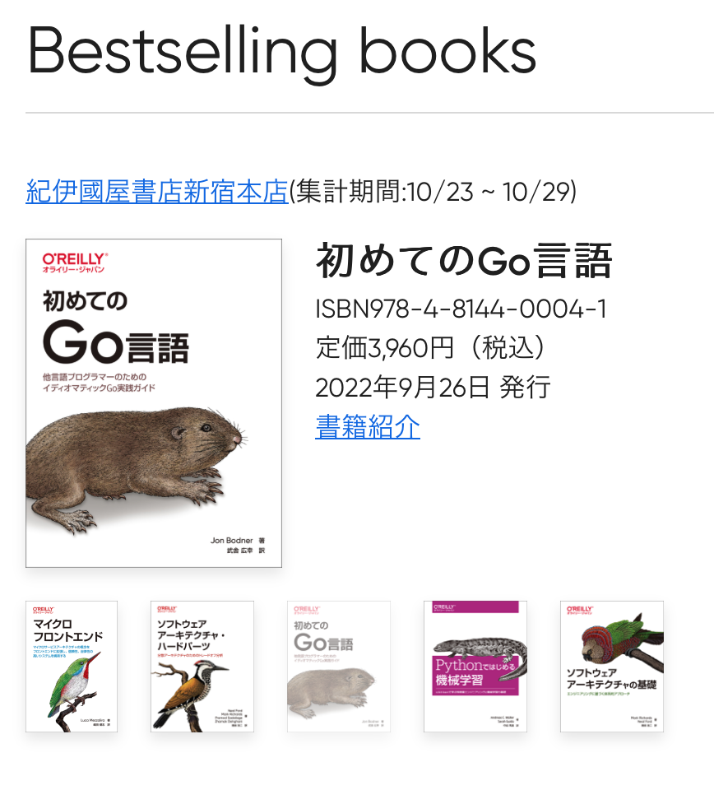Viewport: 714px width, 790px height.
Task: Click the ISBN978-4-8144-0004-1 text
Action: click(461, 309)
